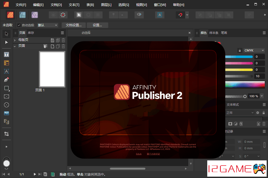This screenshot has height=178, width=268.
Task: Switch to the 样本条 tab
Action: click(214, 33)
